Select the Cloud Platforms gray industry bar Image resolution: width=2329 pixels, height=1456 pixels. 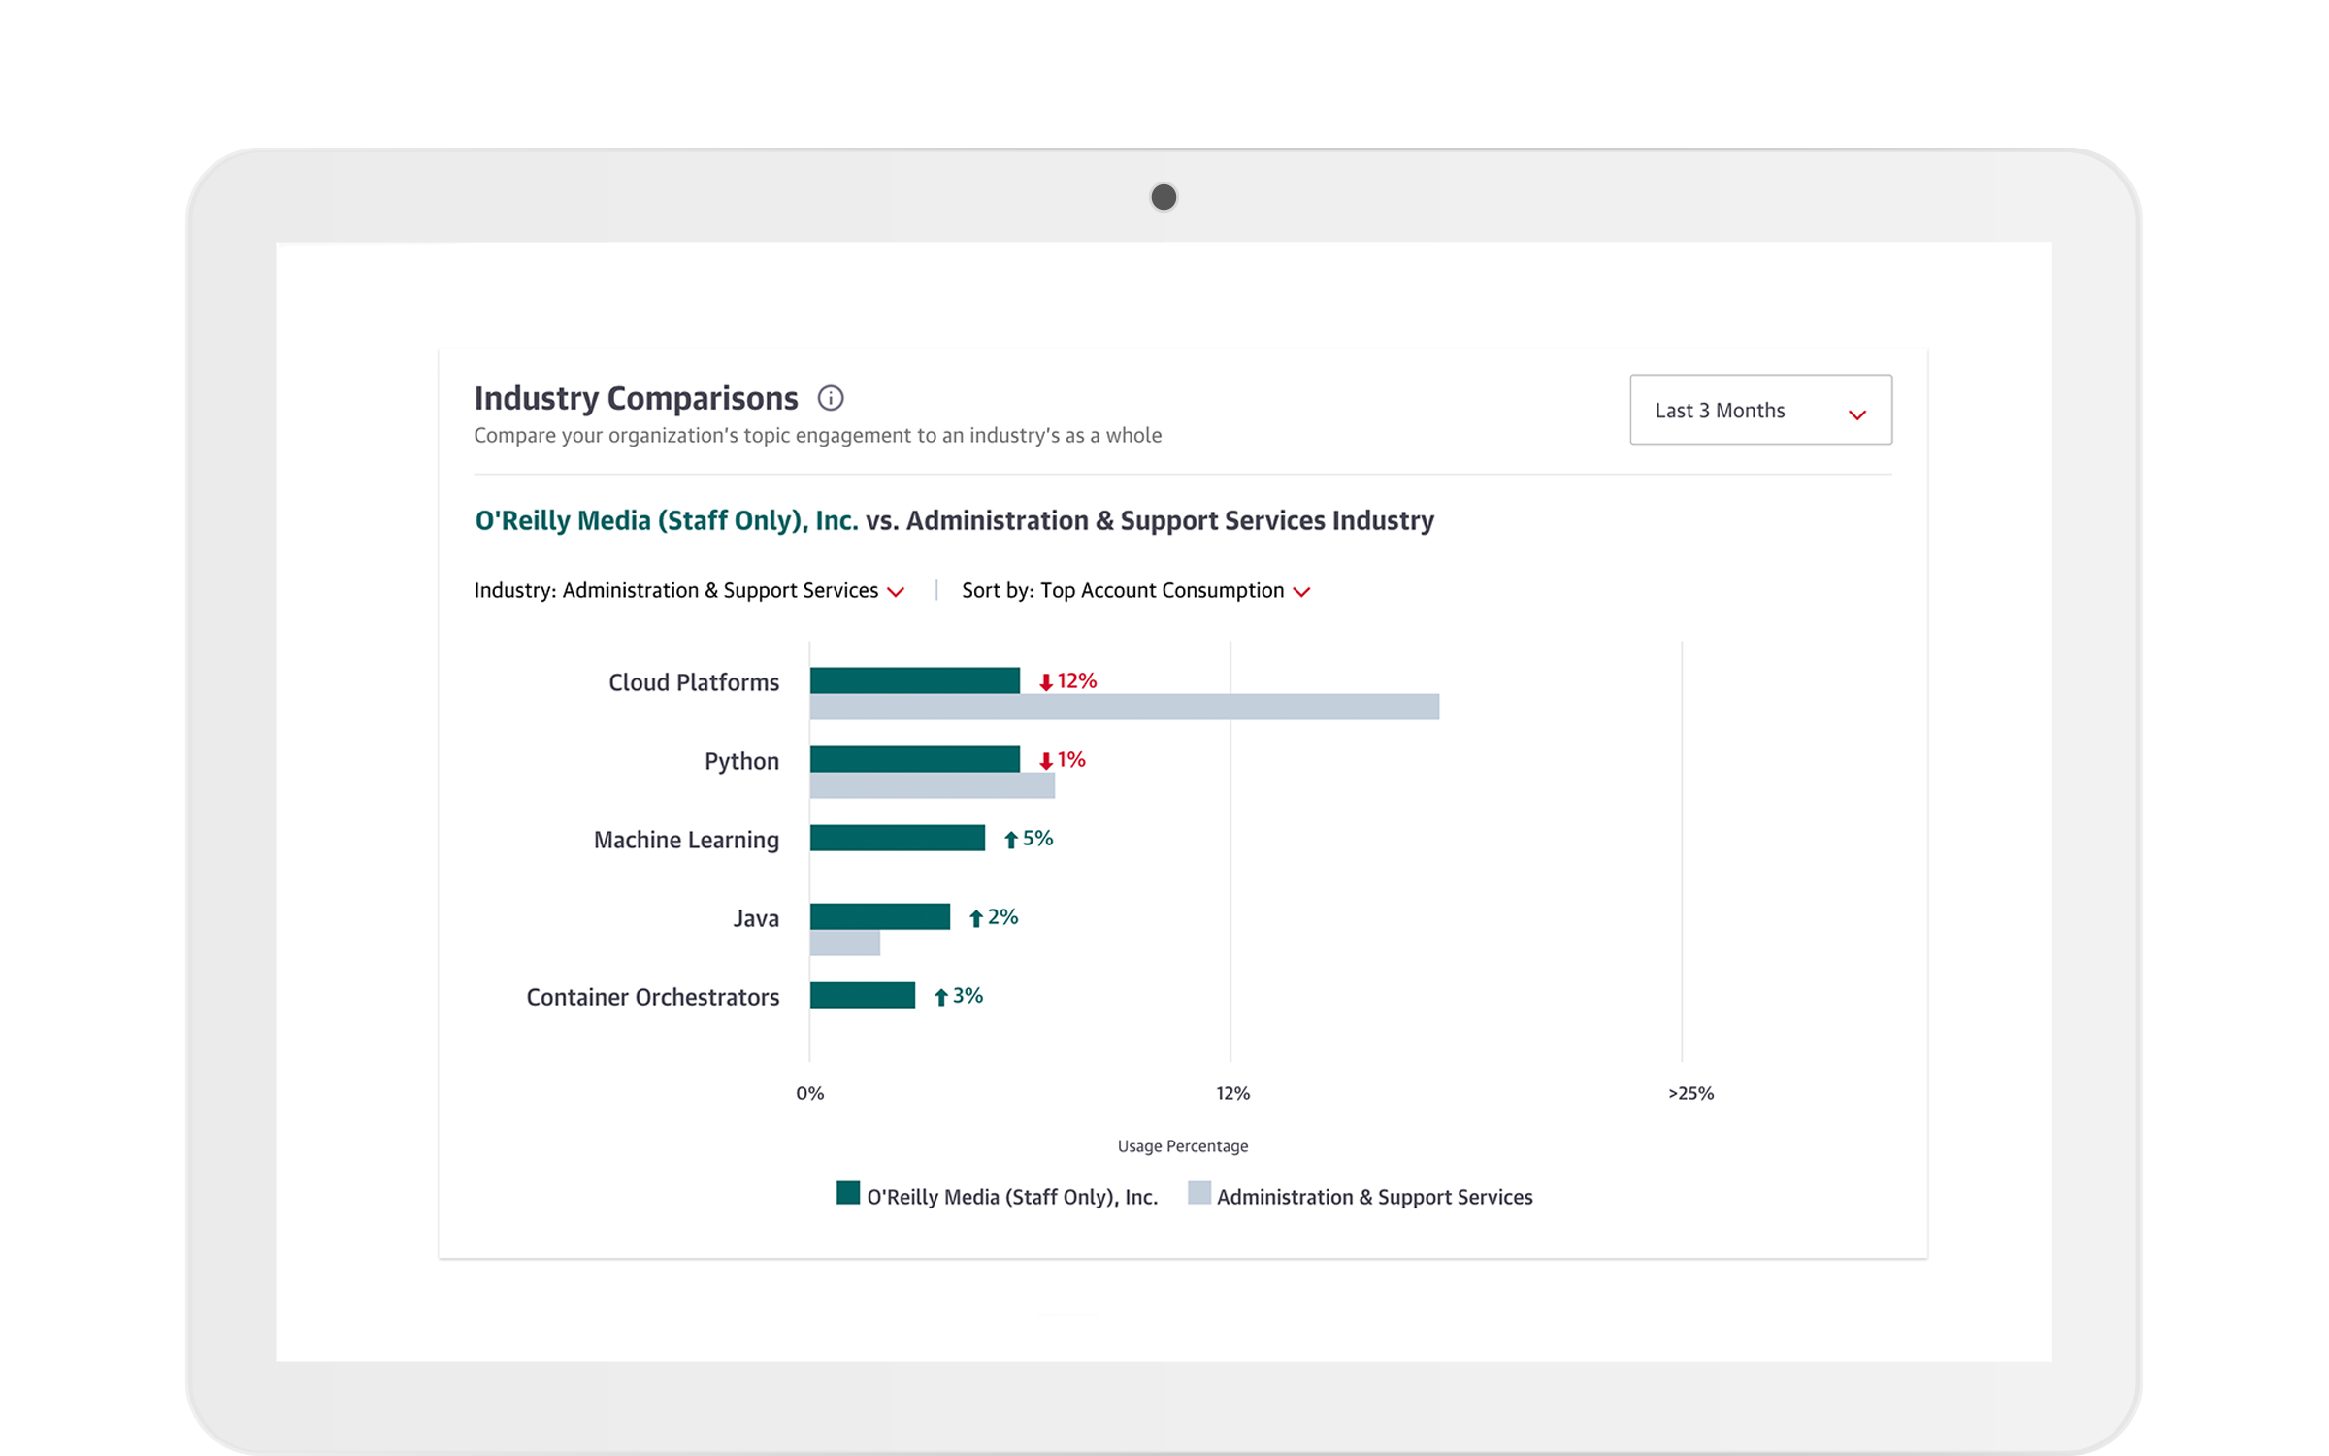click(1125, 707)
